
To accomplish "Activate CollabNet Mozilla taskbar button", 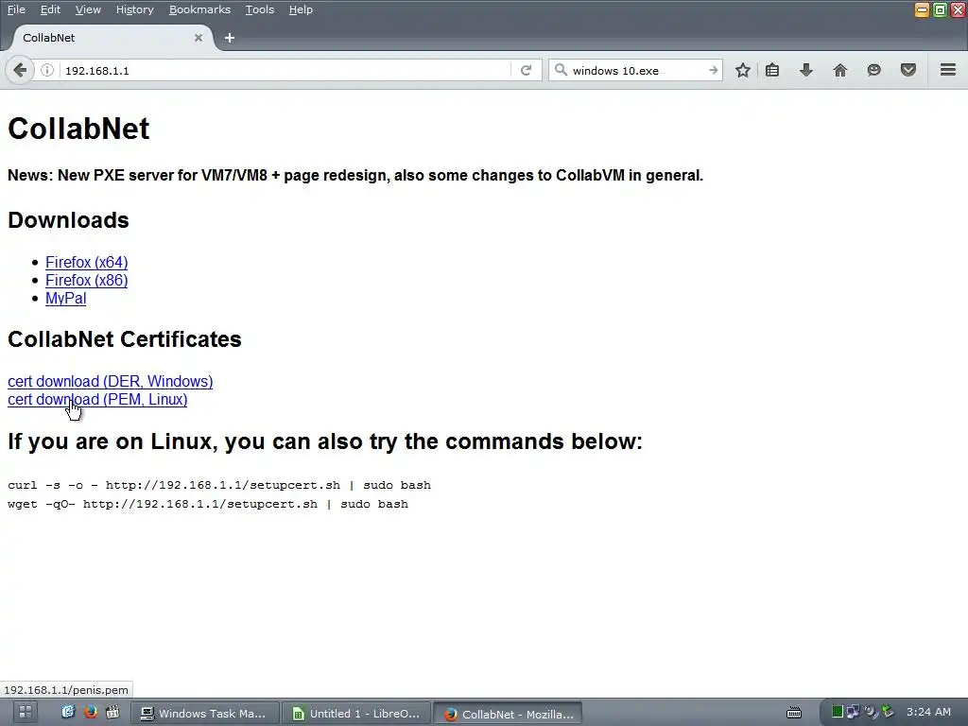I will [x=508, y=714].
